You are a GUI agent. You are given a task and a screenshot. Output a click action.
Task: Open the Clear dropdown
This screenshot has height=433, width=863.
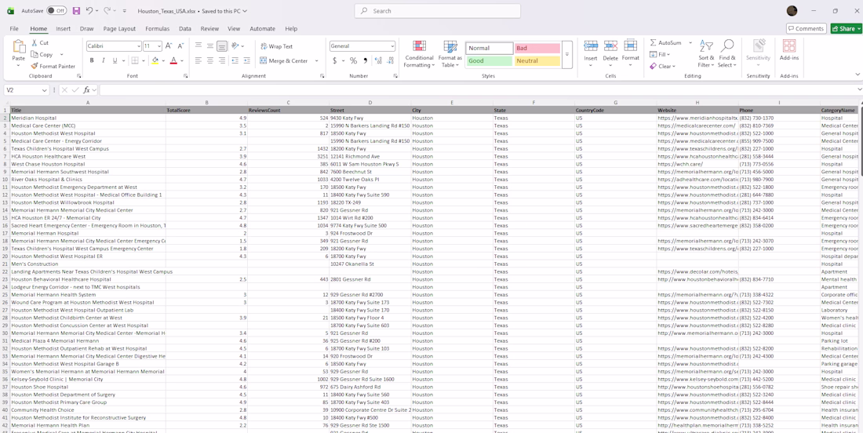click(662, 66)
